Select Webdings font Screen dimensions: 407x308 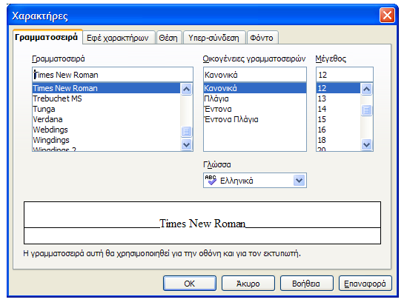(x=106, y=130)
